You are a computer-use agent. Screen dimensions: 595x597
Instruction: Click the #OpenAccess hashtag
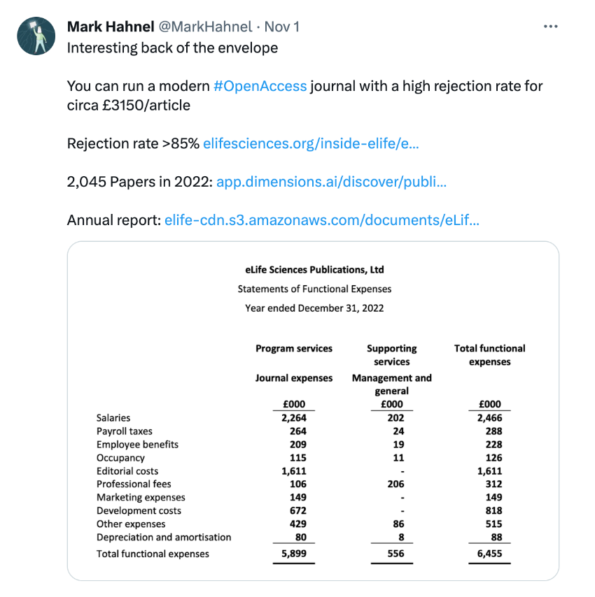(x=260, y=86)
